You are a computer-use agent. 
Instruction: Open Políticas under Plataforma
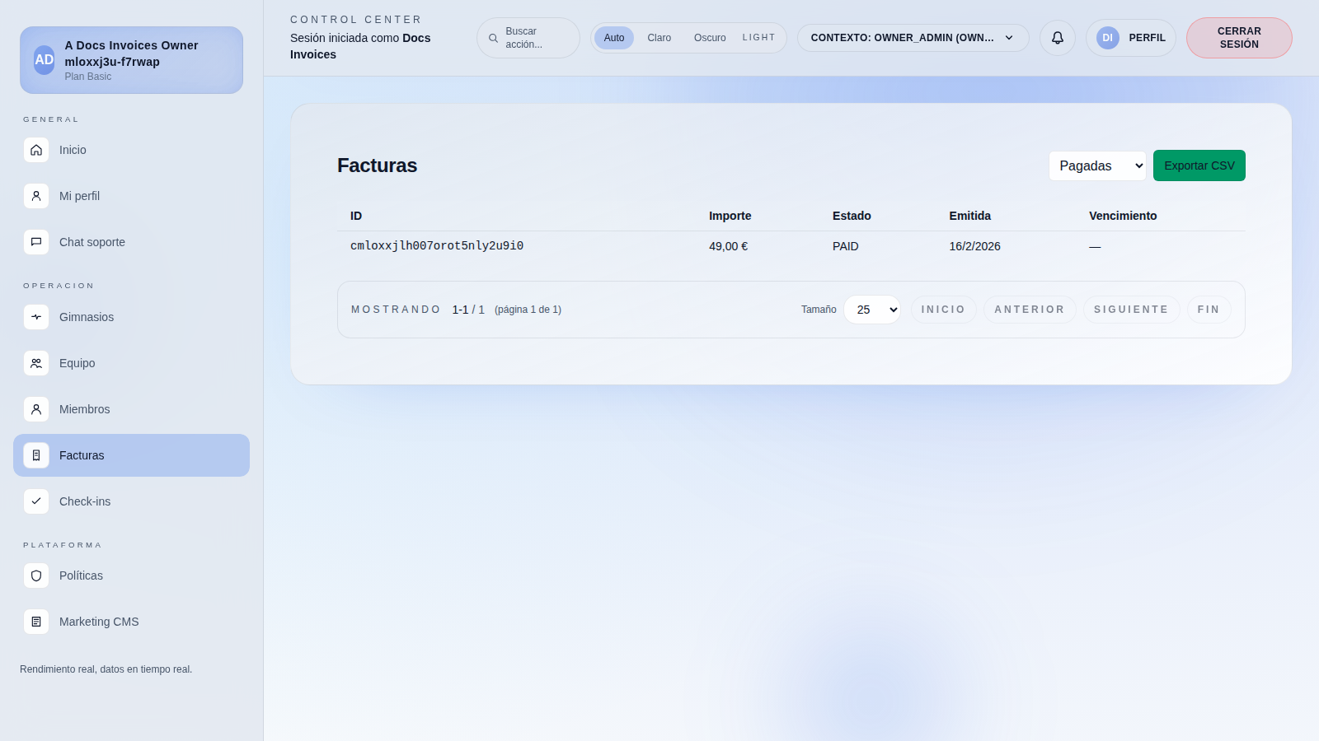pyautogui.click(x=81, y=576)
